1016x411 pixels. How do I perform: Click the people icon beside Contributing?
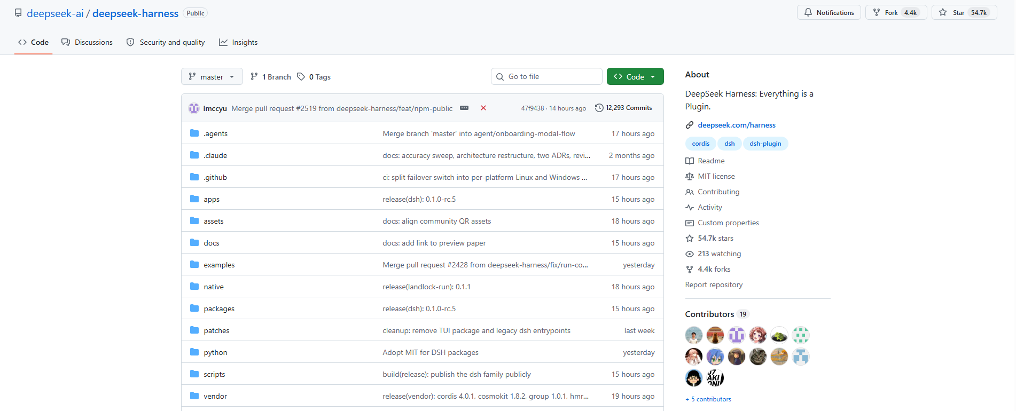click(690, 192)
